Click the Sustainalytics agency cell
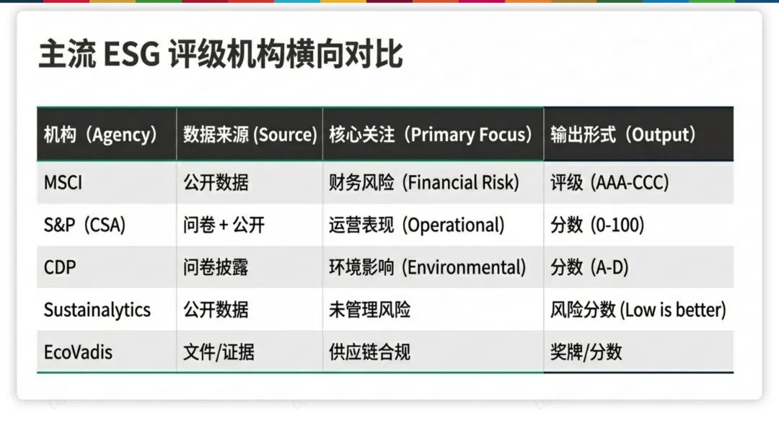 [x=107, y=310]
